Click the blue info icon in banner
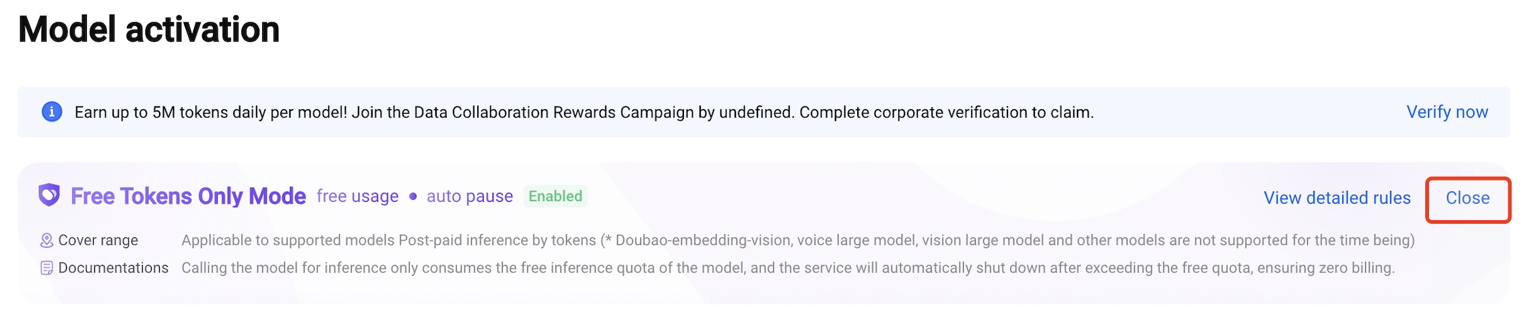The height and width of the screenshot is (312, 1527). pos(52,112)
